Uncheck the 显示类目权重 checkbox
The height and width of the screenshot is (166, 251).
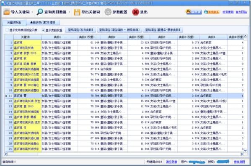pos(43,30)
